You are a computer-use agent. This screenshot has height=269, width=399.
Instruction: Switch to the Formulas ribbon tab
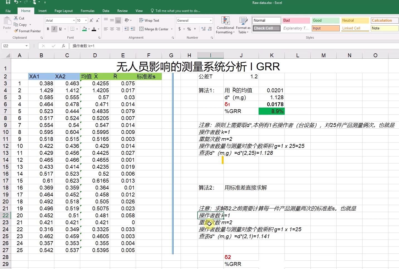coord(87,11)
